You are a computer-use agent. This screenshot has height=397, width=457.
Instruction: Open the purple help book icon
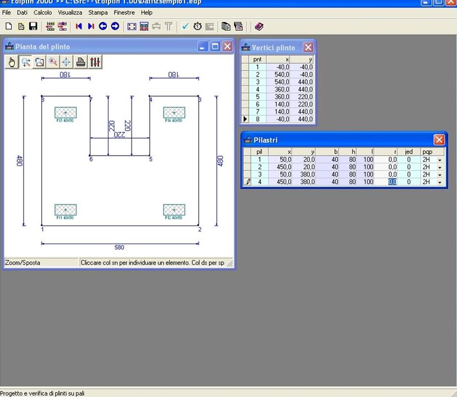pos(259,26)
